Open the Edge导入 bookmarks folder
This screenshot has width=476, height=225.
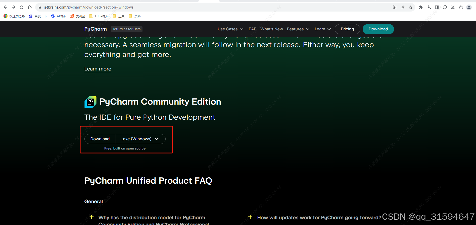pos(99,16)
